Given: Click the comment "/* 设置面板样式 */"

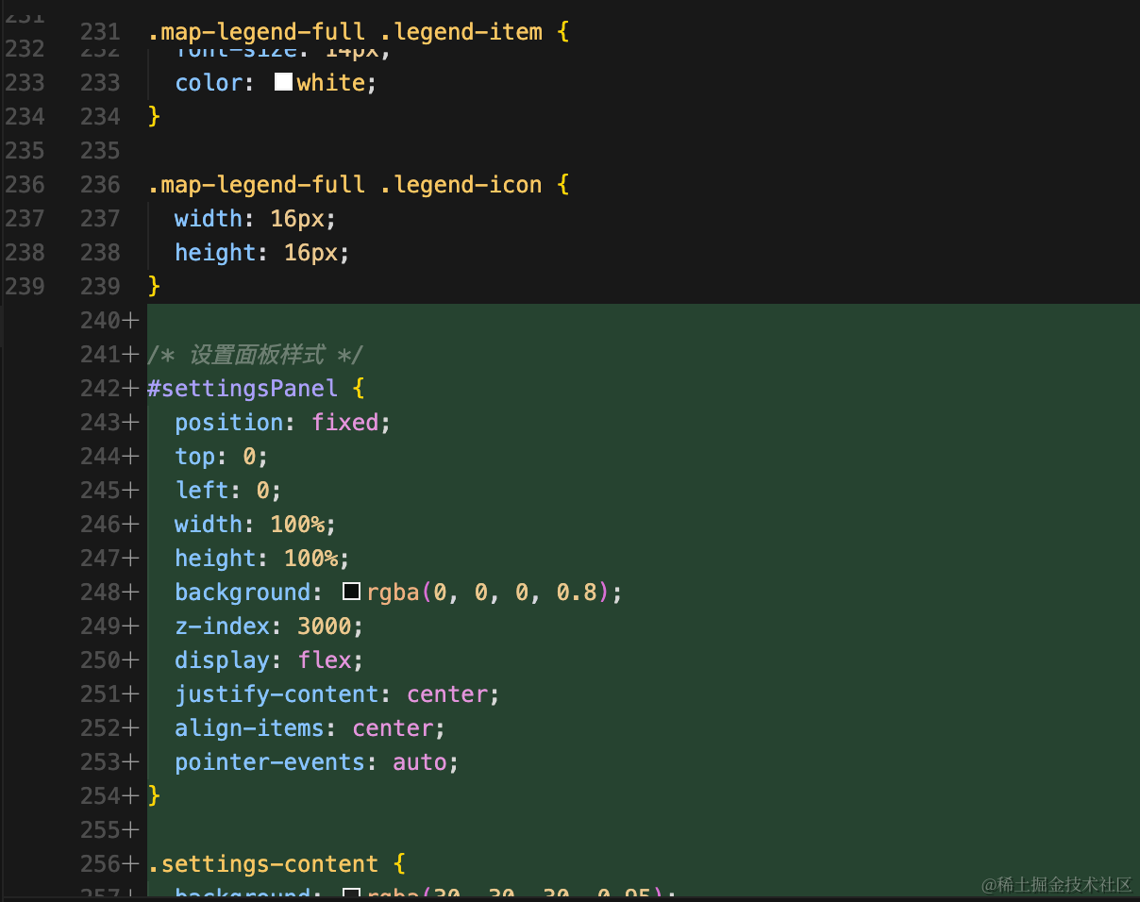Looking at the screenshot, I should tap(255, 355).
